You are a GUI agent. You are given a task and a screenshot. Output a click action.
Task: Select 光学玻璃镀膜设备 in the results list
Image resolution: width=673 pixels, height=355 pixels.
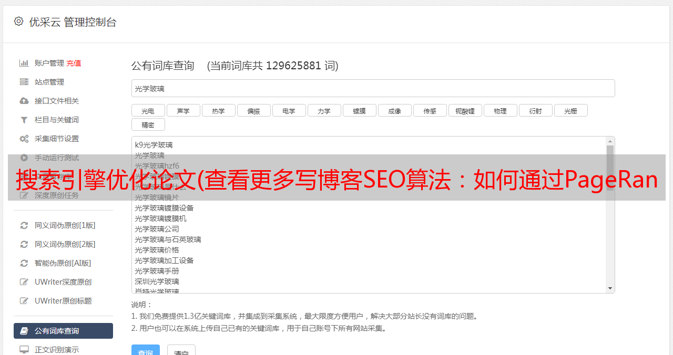[x=164, y=208]
